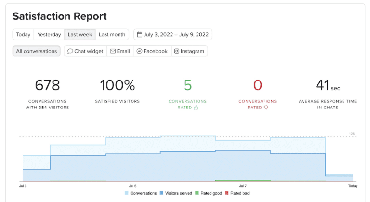This screenshot has width=370, height=202.
Task: Select the Last week range
Action: (x=80, y=35)
